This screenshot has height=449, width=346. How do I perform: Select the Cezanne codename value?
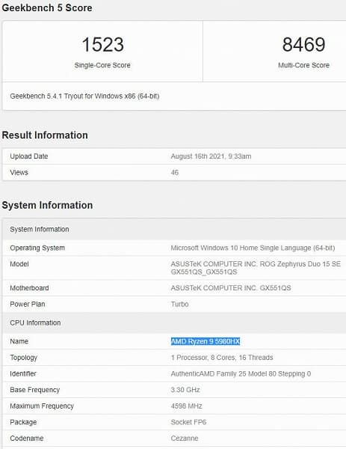[185, 439]
